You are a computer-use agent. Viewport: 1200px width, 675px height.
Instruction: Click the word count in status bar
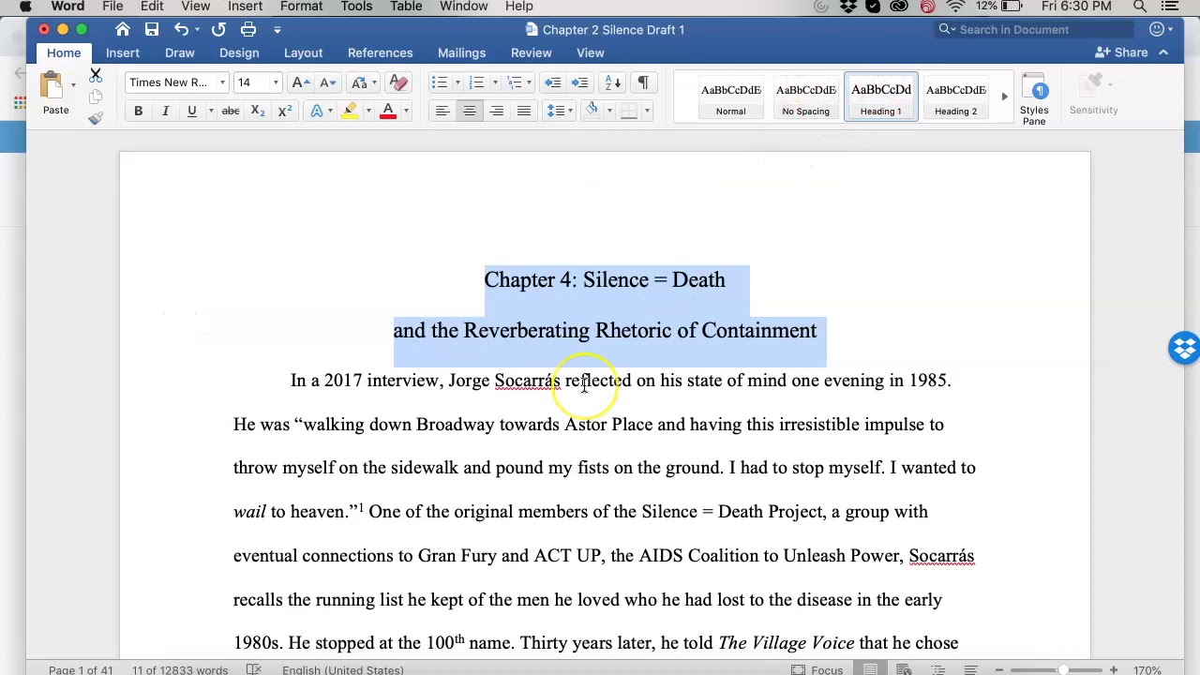(179, 669)
